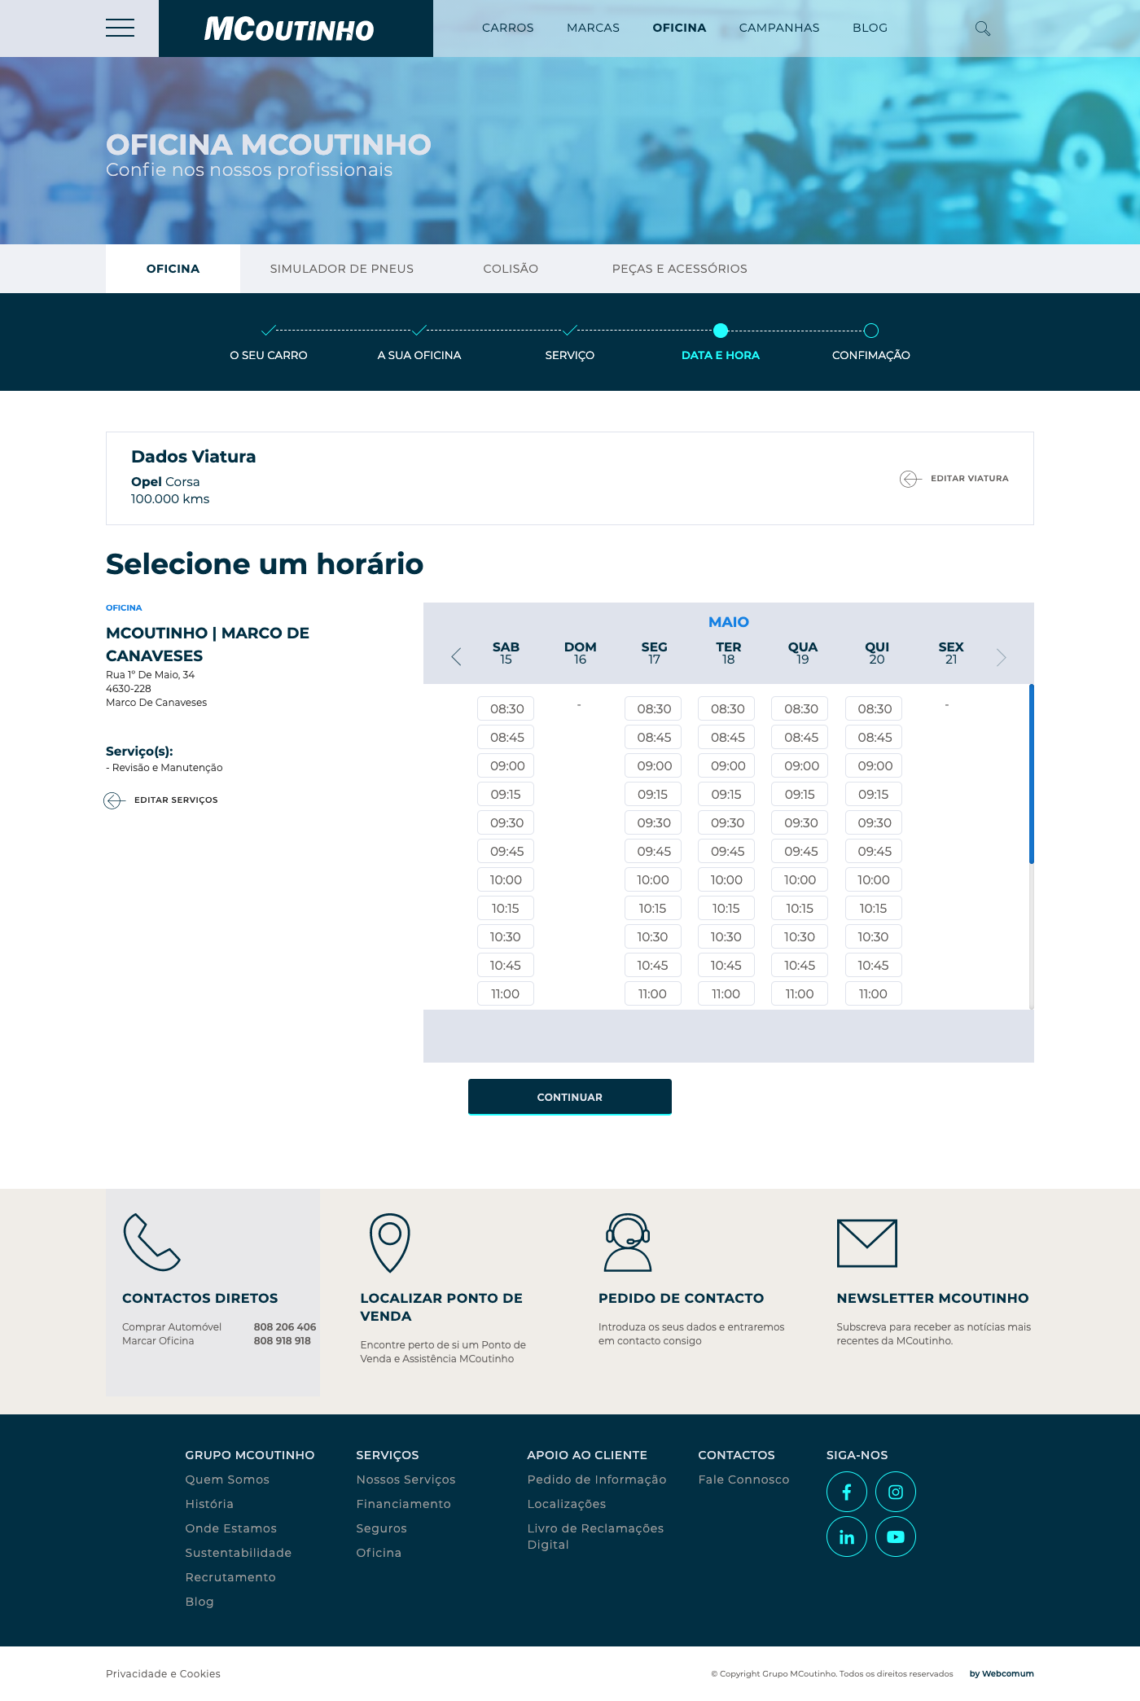Switch to Simulador de Pneus tab
The image size is (1140, 1701).
341,269
